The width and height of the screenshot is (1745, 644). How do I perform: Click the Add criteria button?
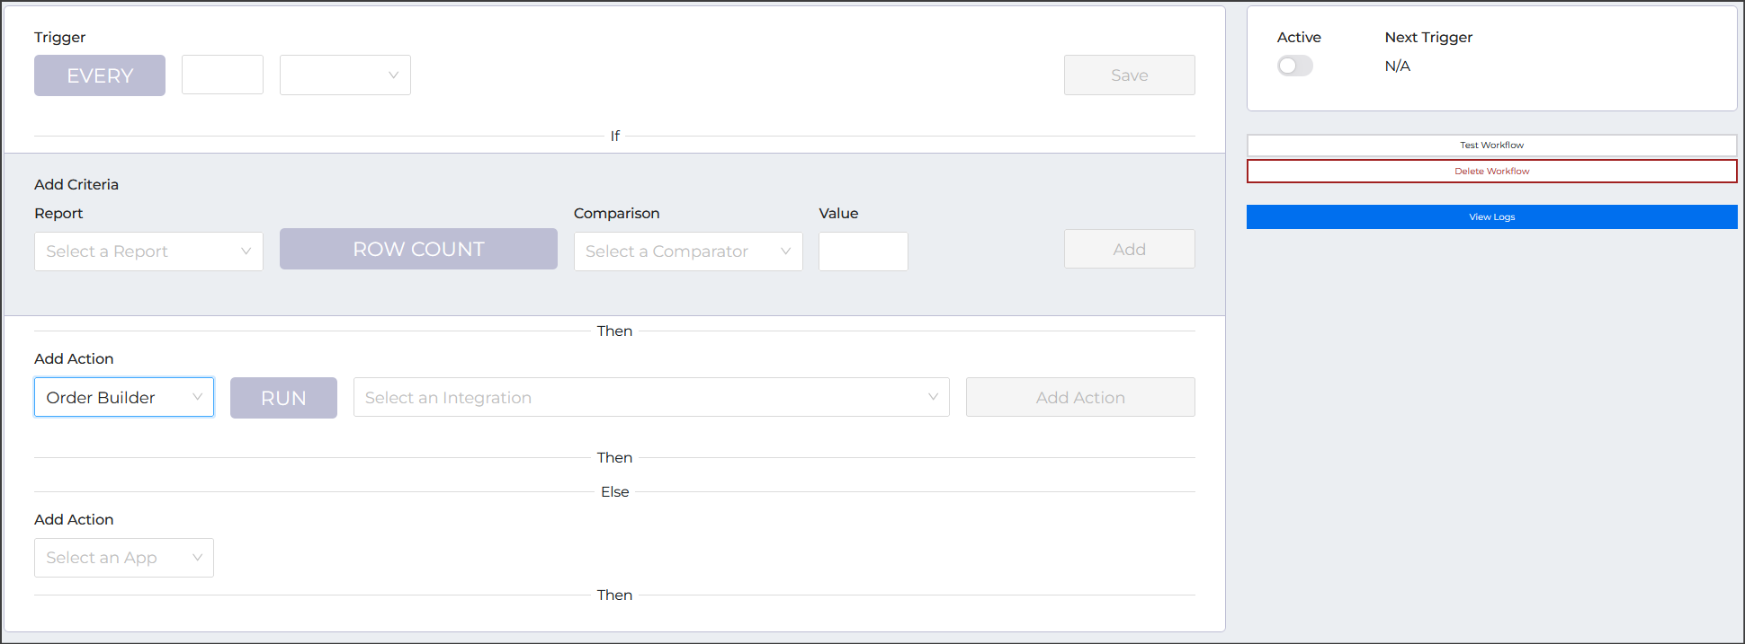coord(1130,249)
